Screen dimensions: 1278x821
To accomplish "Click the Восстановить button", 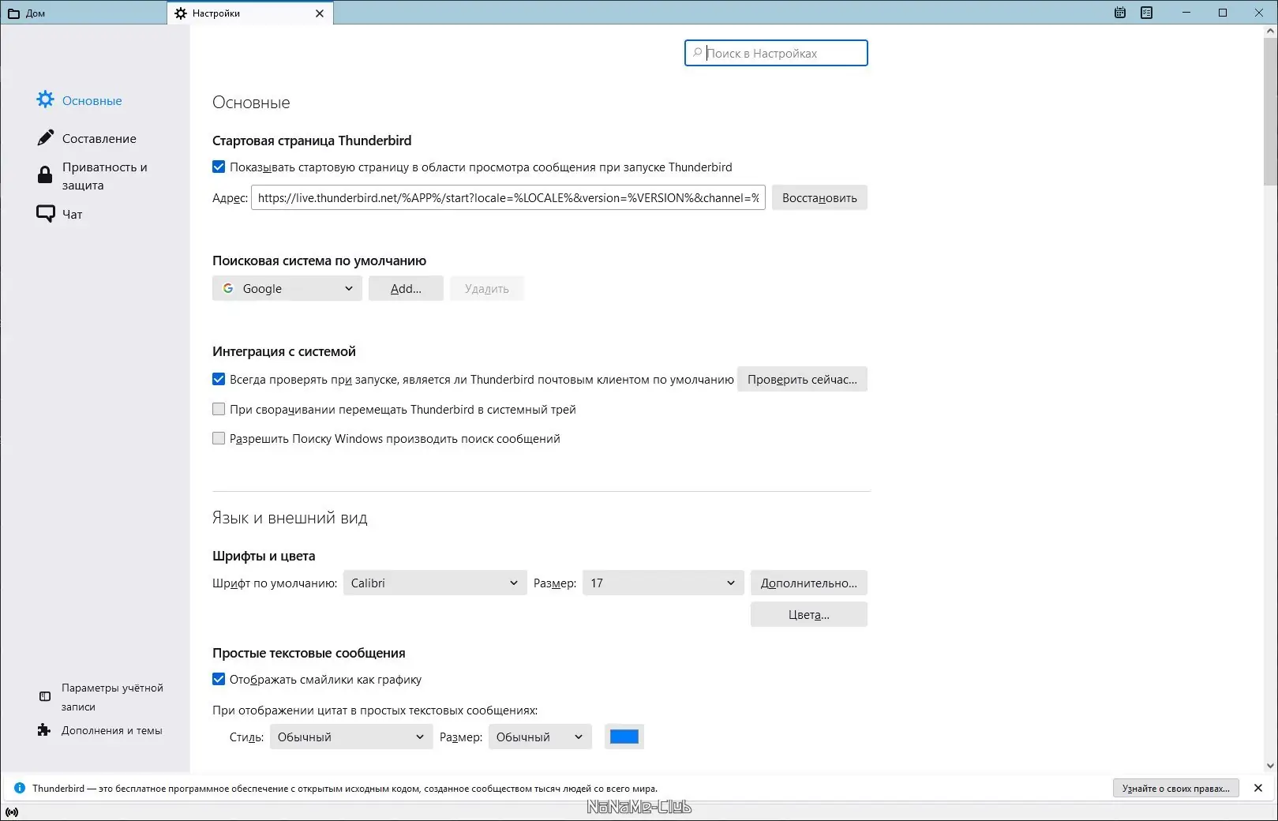I will point(819,197).
